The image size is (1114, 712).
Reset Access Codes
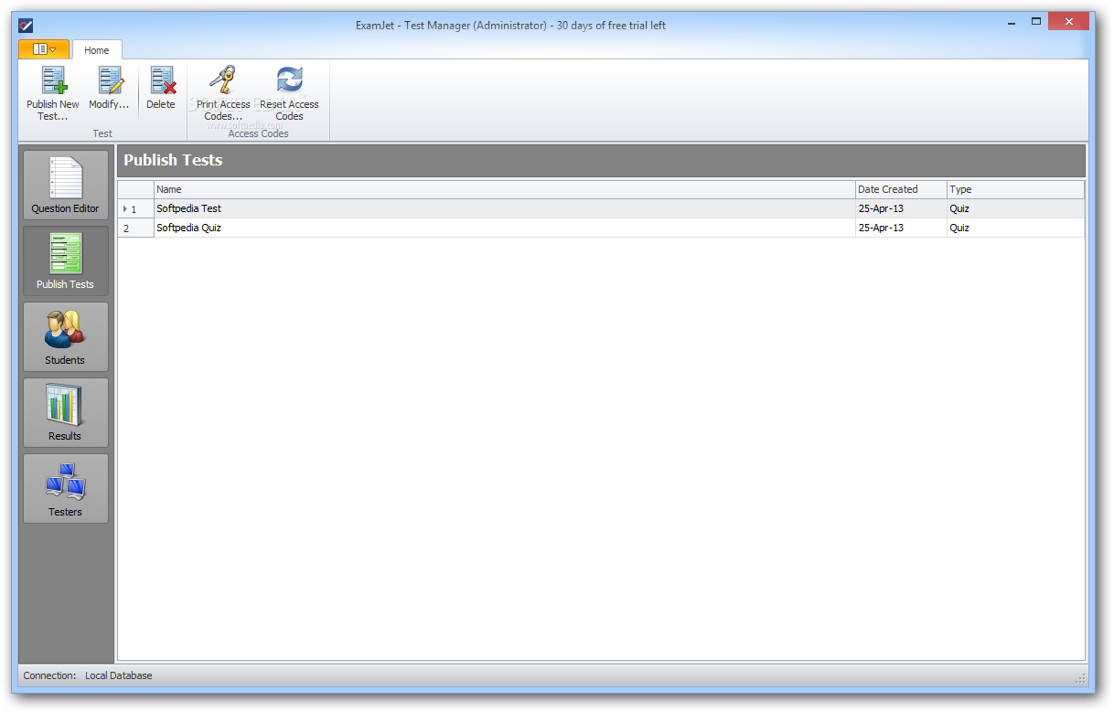[289, 93]
